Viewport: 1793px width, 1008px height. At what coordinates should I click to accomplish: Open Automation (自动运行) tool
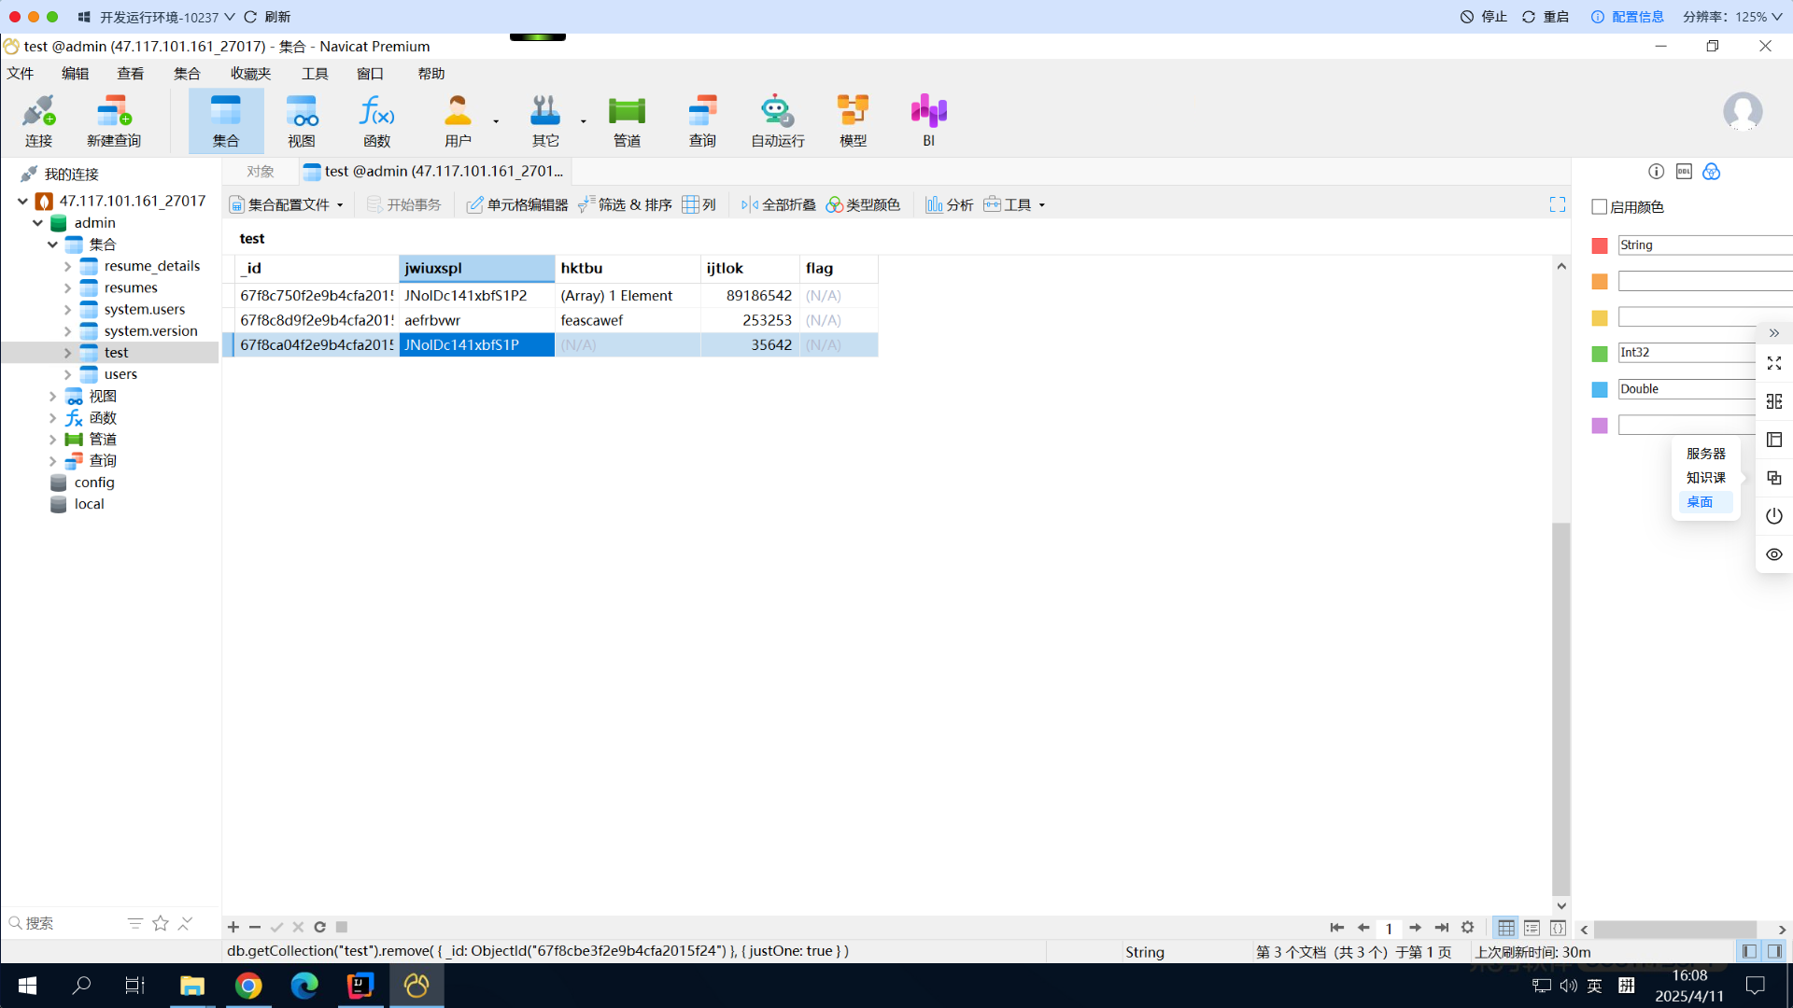[778, 121]
